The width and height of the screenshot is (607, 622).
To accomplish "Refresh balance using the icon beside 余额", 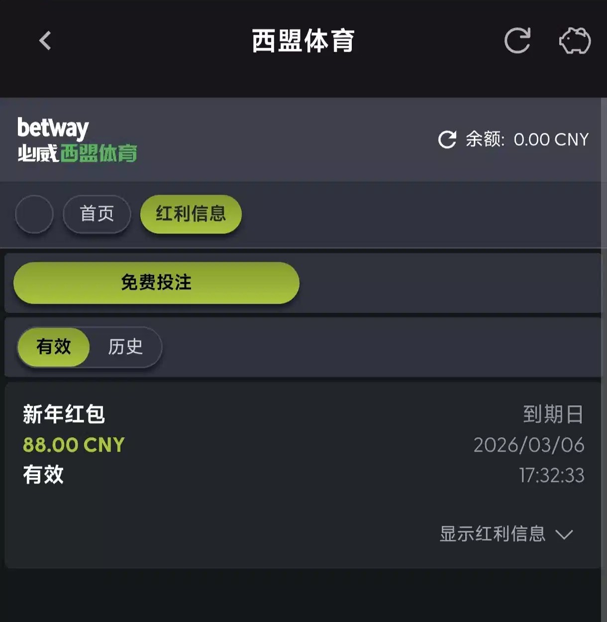I will tap(447, 139).
